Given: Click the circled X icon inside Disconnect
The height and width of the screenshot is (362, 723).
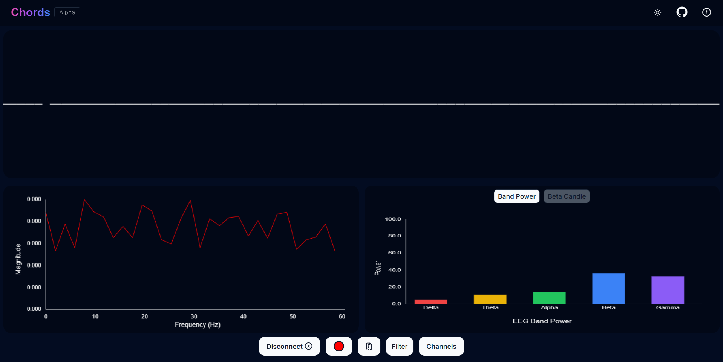Looking at the screenshot, I should pos(309,346).
